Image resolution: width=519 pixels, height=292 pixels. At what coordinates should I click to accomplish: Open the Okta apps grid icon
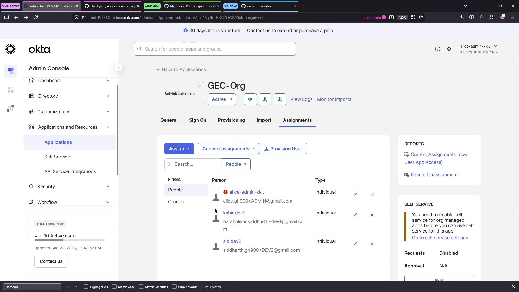click(449, 49)
